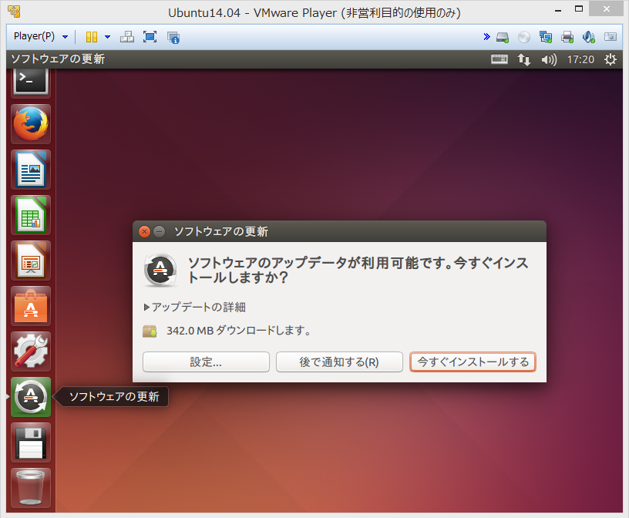Open LibreOffice Calc from launcher
The width and height of the screenshot is (629, 518).
click(x=31, y=215)
